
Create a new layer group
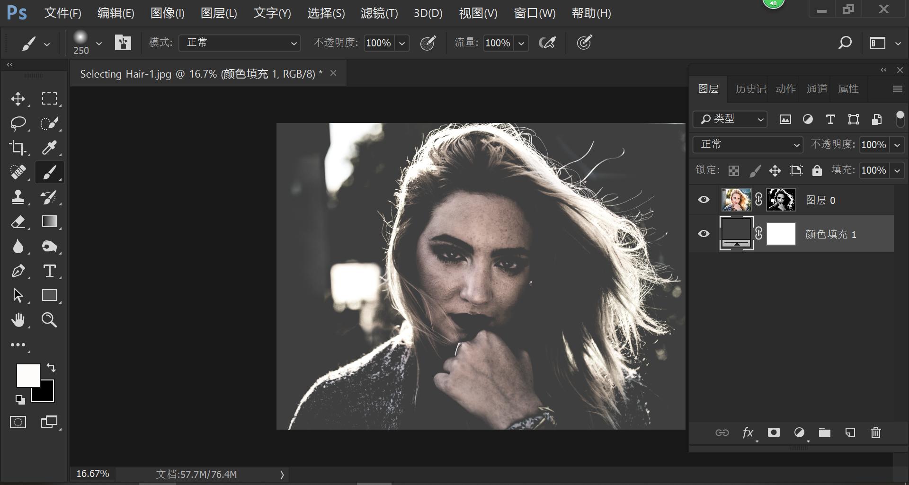point(825,432)
